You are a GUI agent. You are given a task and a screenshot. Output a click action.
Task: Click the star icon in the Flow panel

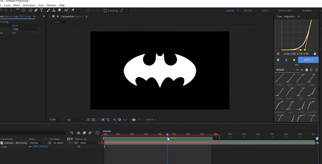(x=315, y=54)
